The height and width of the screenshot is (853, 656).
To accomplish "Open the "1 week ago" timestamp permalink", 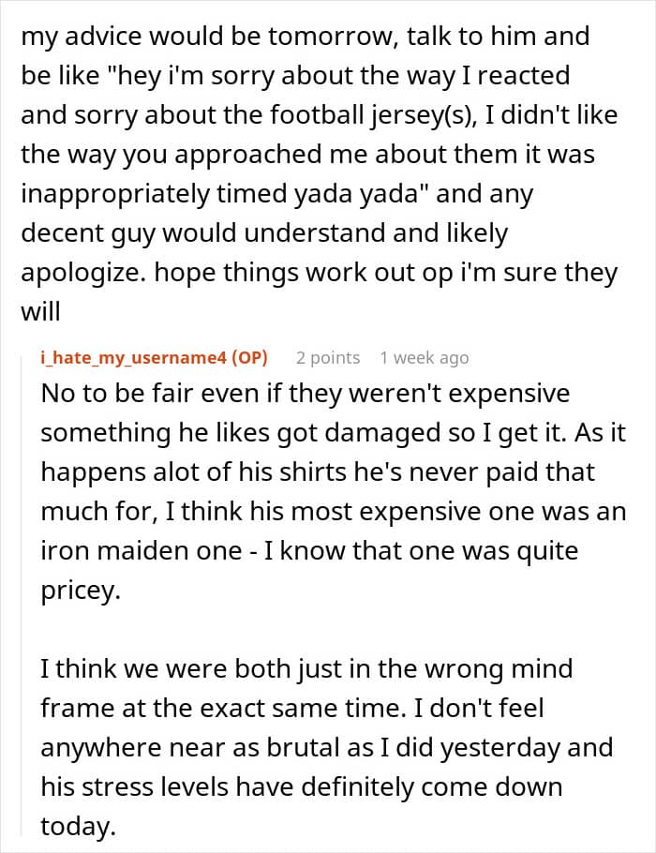I will tap(425, 357).
